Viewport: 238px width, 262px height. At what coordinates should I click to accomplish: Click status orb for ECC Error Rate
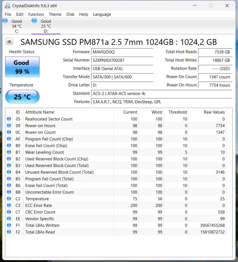[9, 205]
